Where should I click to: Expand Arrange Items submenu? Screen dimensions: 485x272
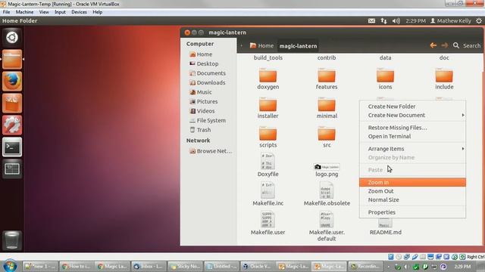[412, 149]
